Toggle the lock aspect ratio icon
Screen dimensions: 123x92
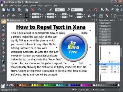(71, 16)
